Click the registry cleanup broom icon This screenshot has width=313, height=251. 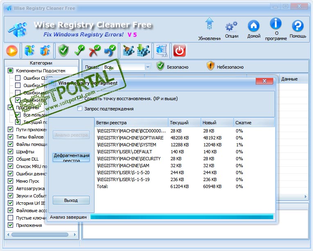pyautogui.click(x=128, y=50)
